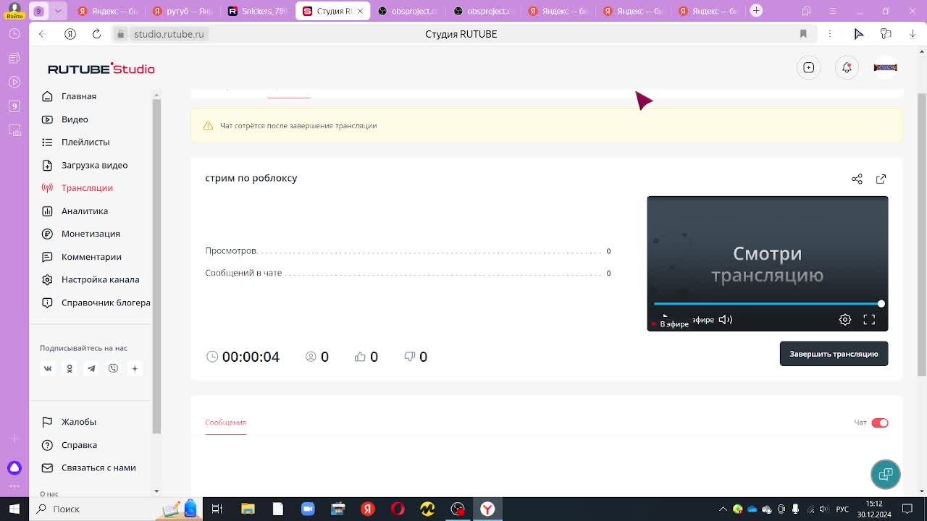The width and height of the screenshot is (927, 521).
Task: Switch to the рутуб Яндекс tab
Action: click(183, 11)
